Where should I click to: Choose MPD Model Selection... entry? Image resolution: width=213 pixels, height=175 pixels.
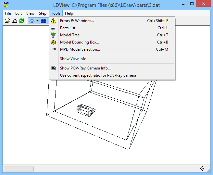pyautogui.click(x=112, y=49)
